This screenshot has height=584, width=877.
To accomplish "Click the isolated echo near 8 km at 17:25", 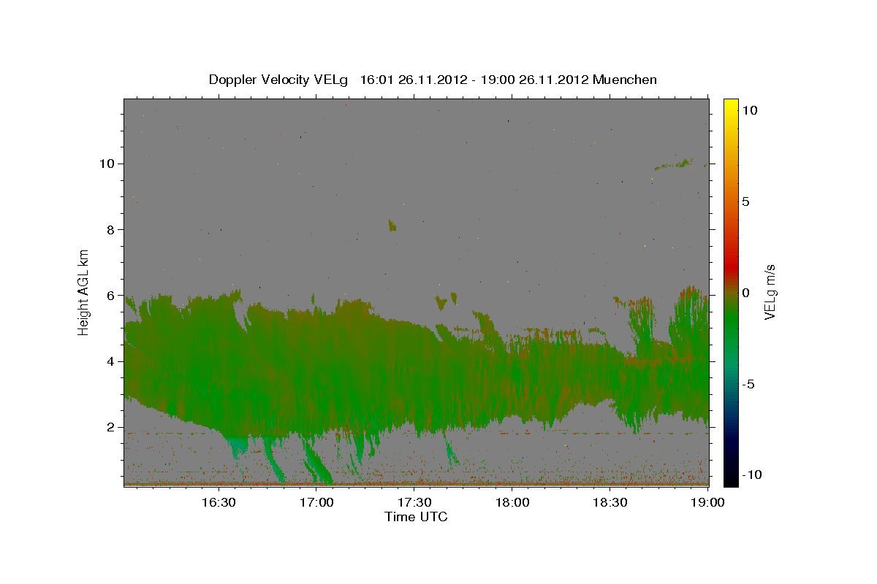I will pos(392,225).
